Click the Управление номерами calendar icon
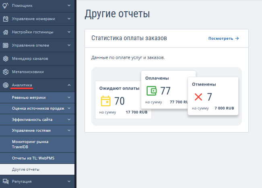This screenshot has width=262, height=188. coord(6,19)
